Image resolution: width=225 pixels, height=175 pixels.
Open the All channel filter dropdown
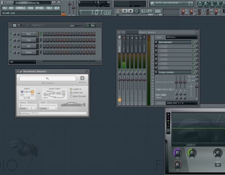click(22, 62)
